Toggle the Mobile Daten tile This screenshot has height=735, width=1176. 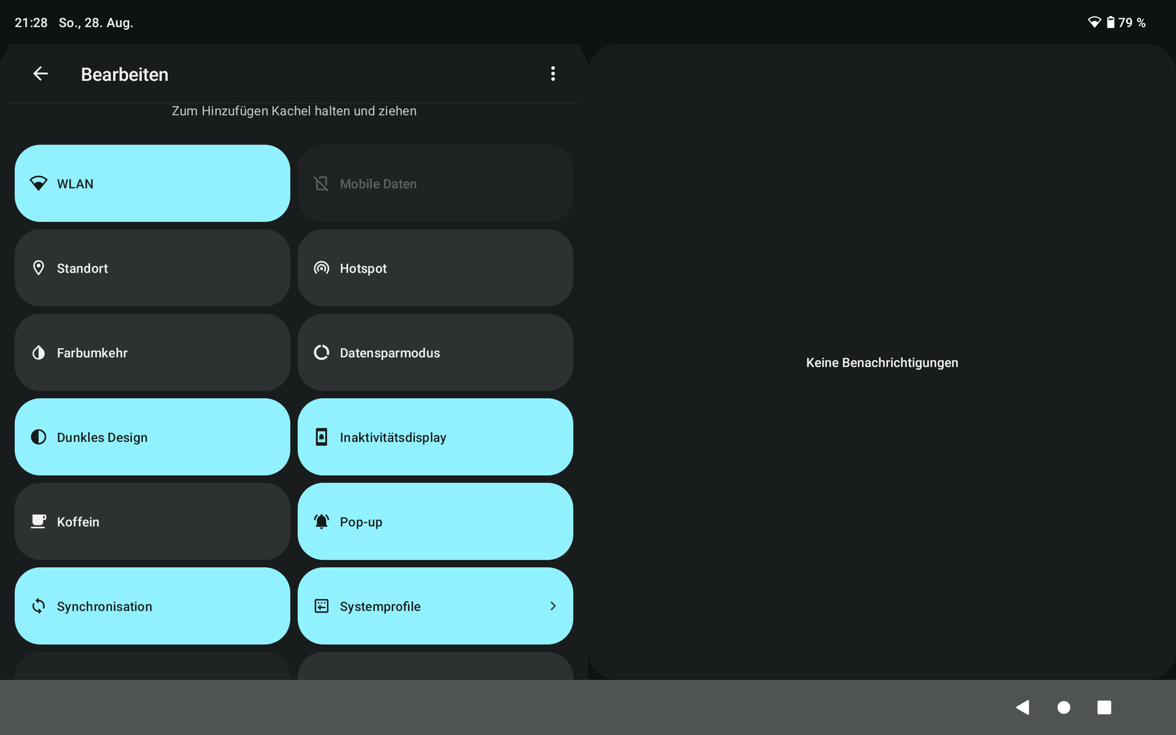[435, 184]
